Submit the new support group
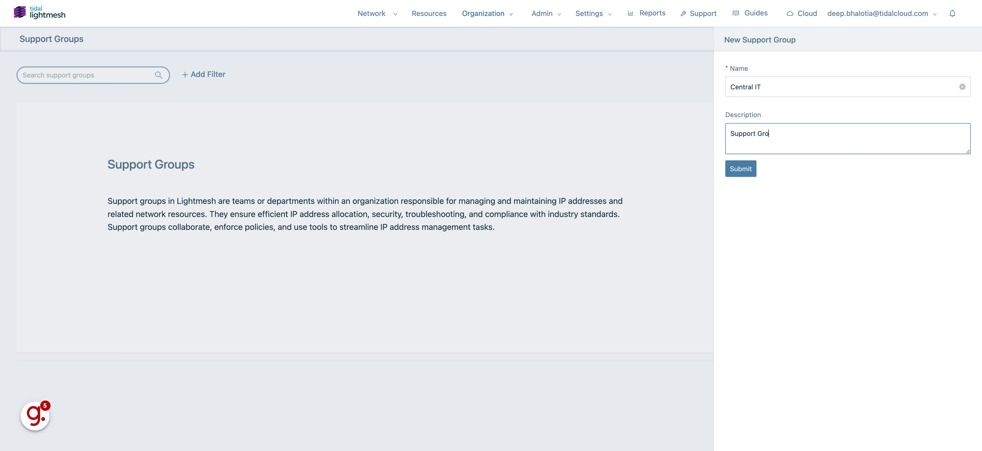 coord(740,169)
